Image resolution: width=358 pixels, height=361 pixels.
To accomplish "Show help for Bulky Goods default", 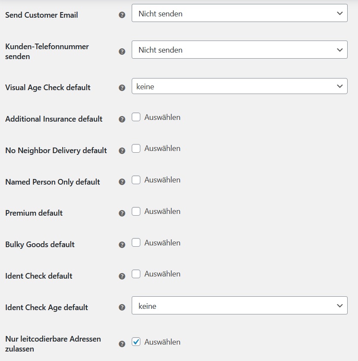I will [122, 245].
